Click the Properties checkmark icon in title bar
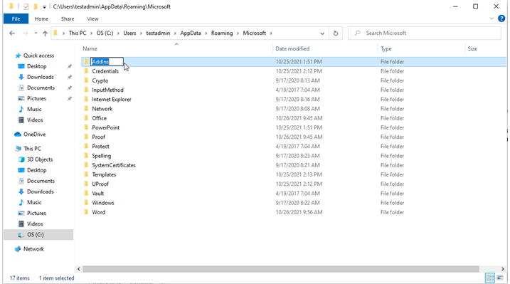Viewport: 510px width, 284px height. 26,6
